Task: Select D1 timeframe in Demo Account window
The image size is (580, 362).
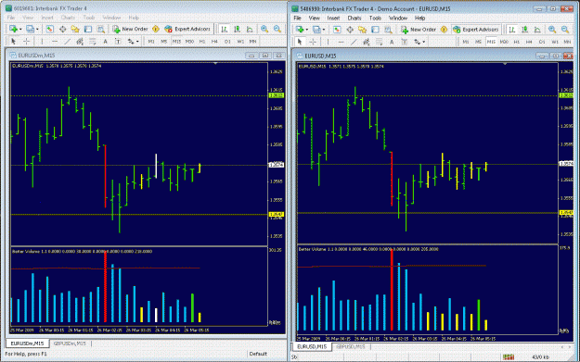Action: pos(542,42)
